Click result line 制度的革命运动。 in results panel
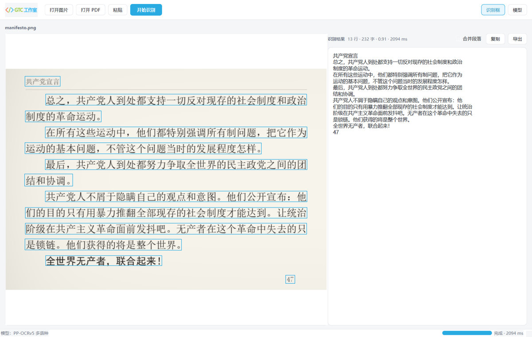Image resolution: width=532 pixels, height=337 pixels. pos(351,68)
